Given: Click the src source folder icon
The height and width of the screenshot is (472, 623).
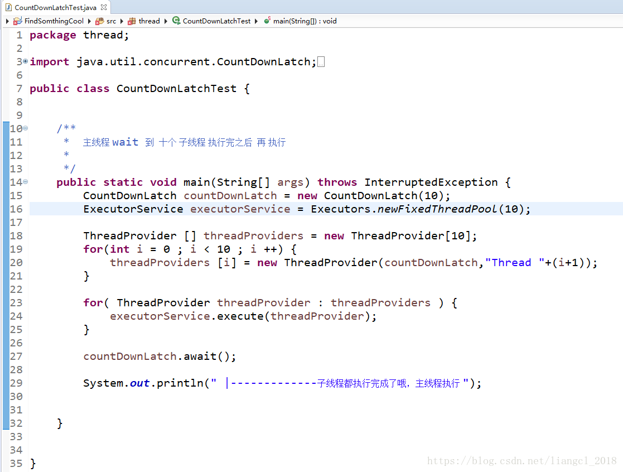Looking at the screenshot, I should [x=100, y=21].
